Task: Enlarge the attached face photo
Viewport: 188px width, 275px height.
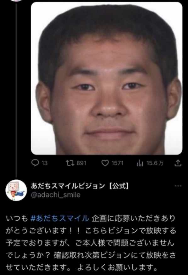Action: click(x=107, y=78)
